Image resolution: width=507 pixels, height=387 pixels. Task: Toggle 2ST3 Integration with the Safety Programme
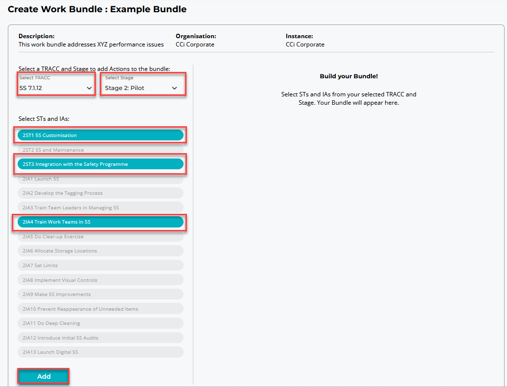click(100, 164)
